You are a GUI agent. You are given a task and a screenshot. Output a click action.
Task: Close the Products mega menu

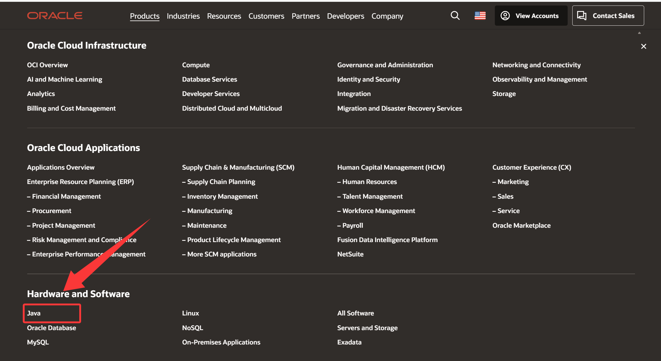tap(644, 46)
